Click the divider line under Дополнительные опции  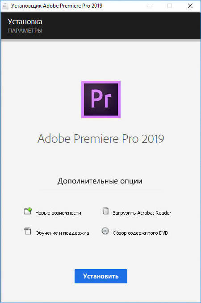pos(101,190)
